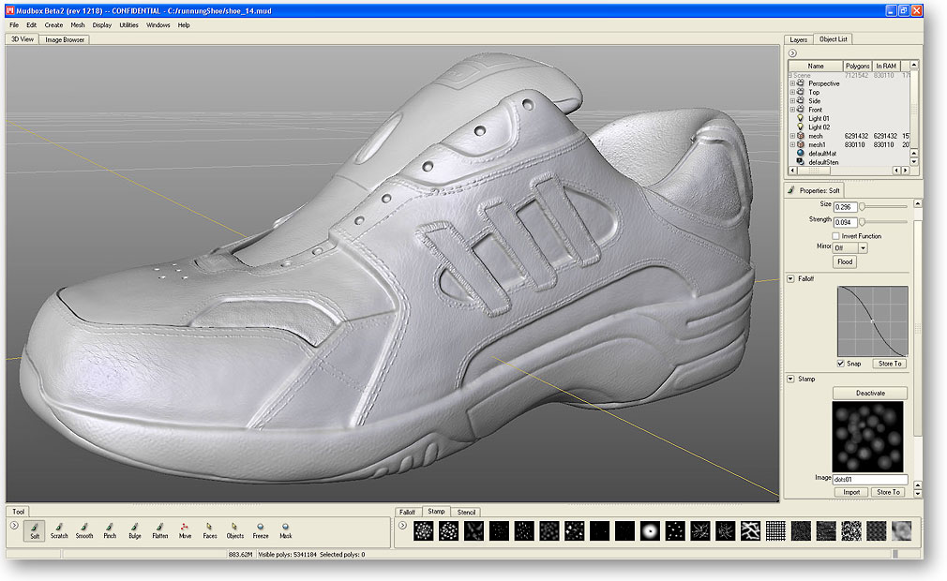
Task: Expand the Top camera node
Action: [x=792, y=93]
